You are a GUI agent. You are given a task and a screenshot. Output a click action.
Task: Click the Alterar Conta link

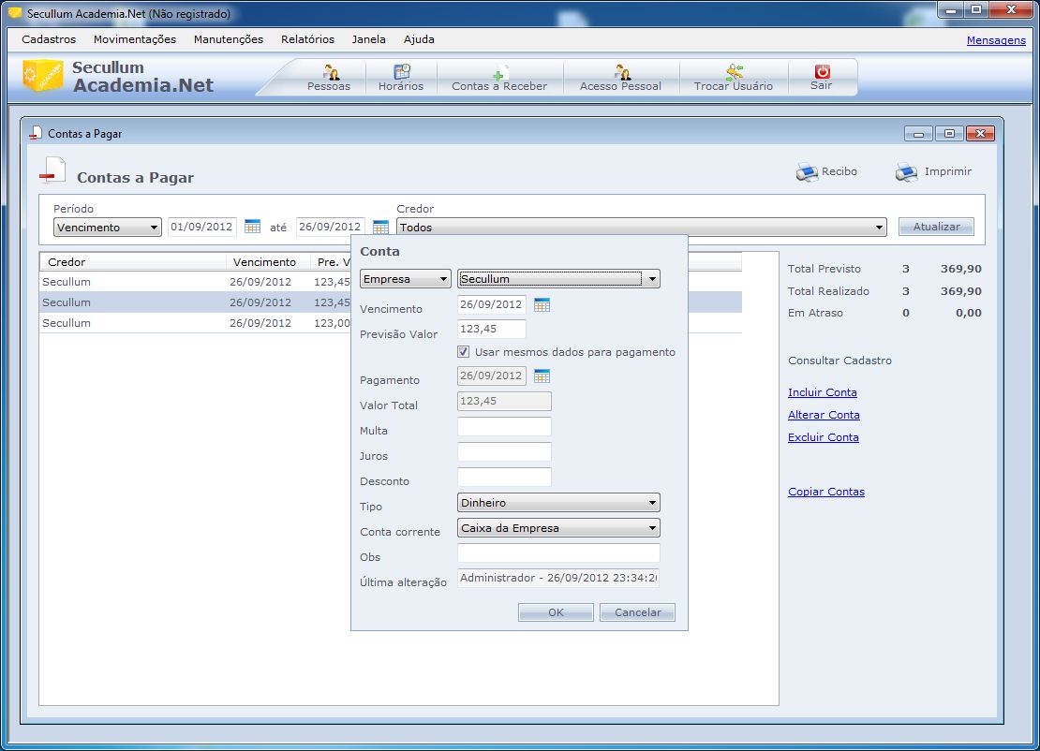coord(824,415)
